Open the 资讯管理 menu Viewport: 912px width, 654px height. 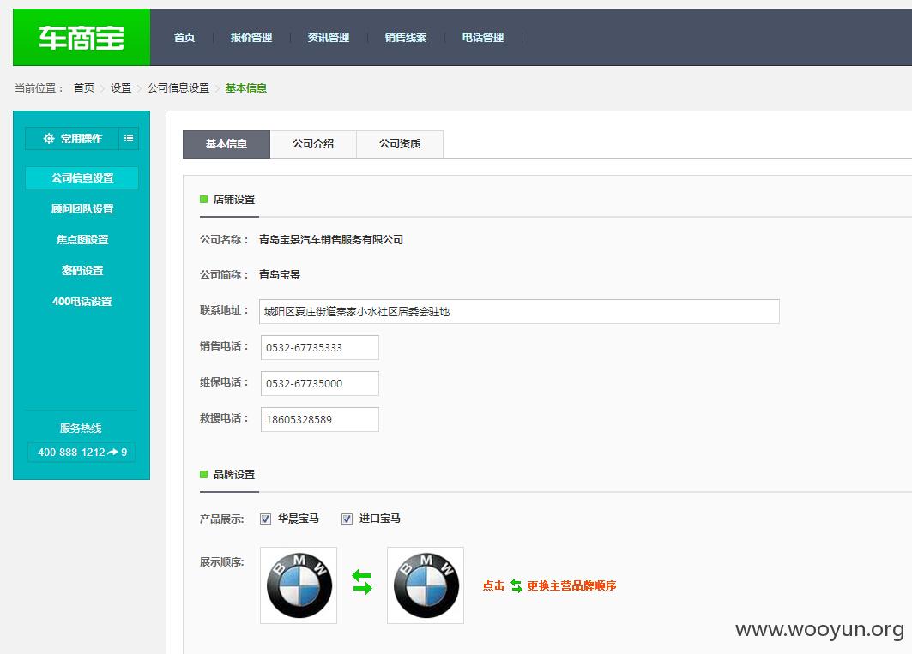point(328,37)
